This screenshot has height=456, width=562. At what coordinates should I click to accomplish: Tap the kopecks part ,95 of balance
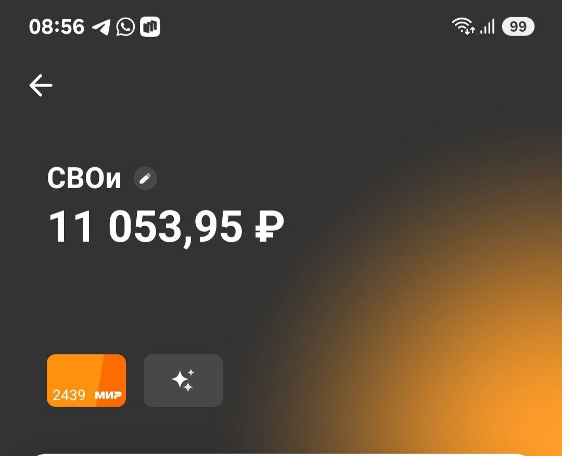pos(212,228)
